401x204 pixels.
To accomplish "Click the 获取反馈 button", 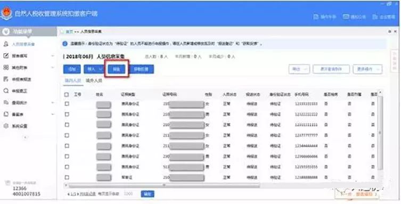I will (142, 69).
